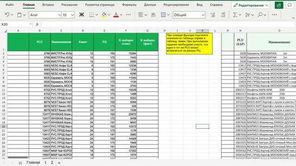Open the Undo history dropdown arrow
Image resolution: width=296 pixels, height=166 pixels.
[12, 15]
